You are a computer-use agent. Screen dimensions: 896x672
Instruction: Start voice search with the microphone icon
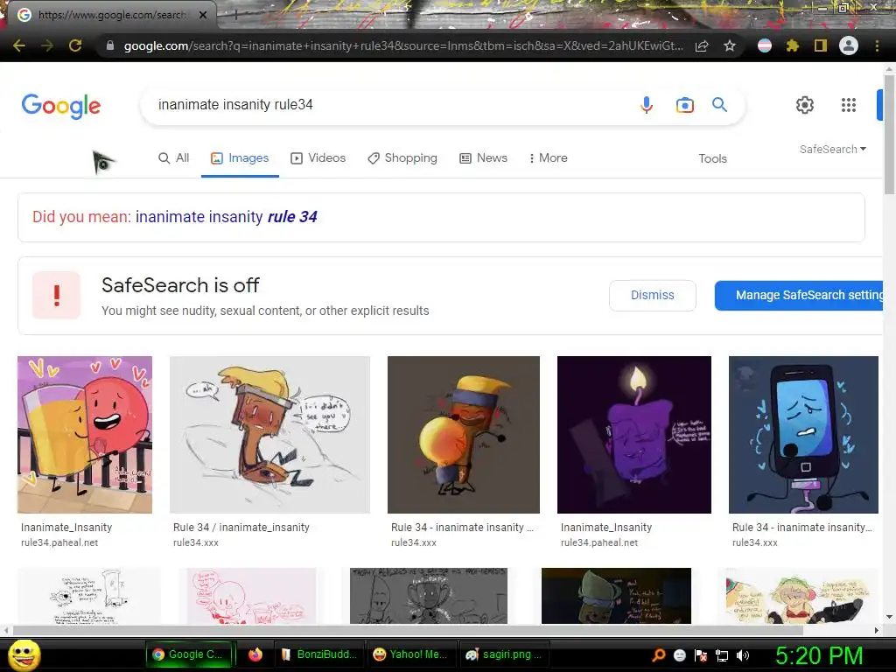[647, 105]
